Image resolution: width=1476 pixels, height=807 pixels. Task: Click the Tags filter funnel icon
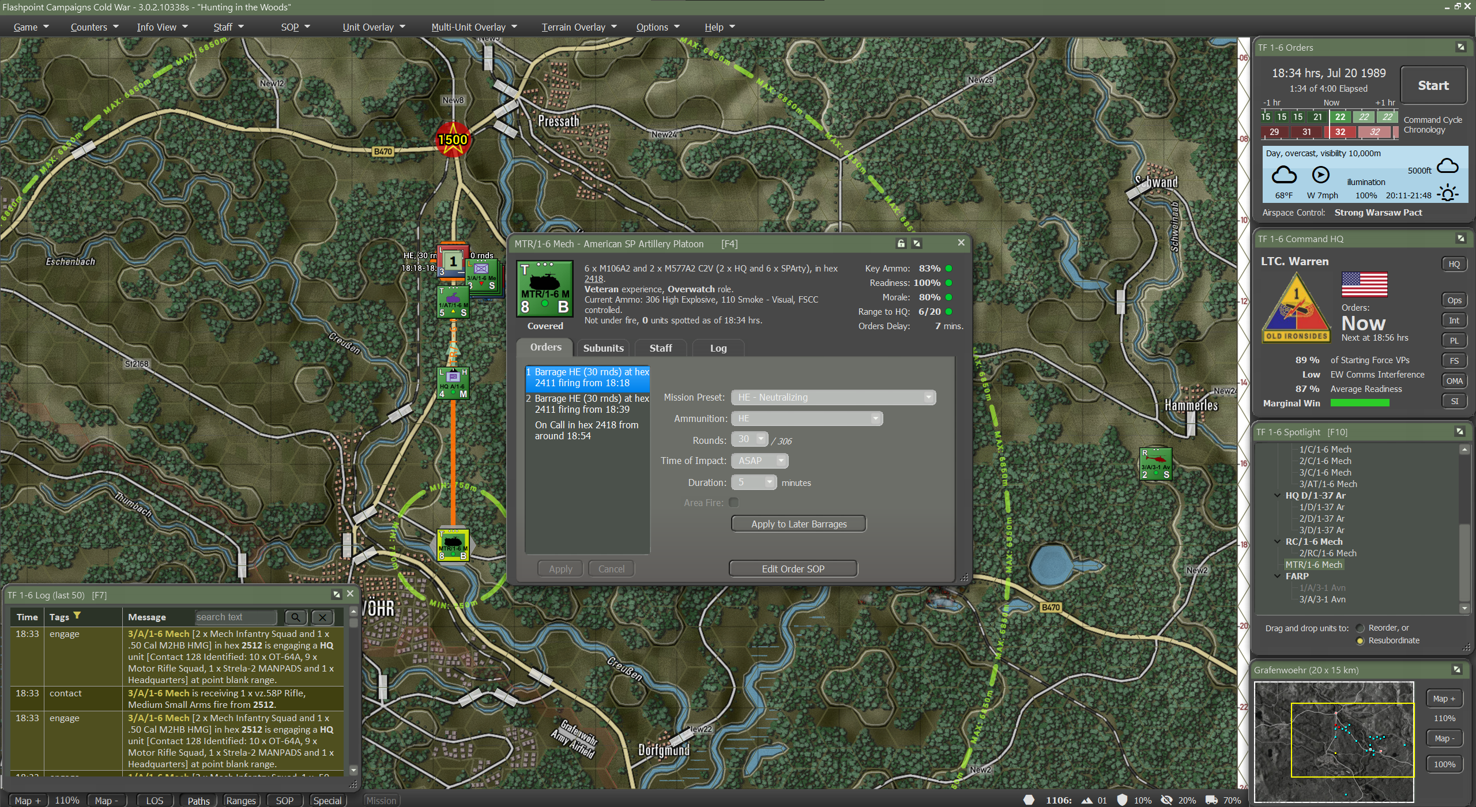[x=77, y=616]
